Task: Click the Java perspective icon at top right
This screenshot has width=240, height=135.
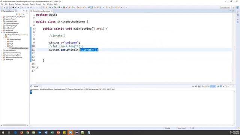Action: [x=237, y=7]
